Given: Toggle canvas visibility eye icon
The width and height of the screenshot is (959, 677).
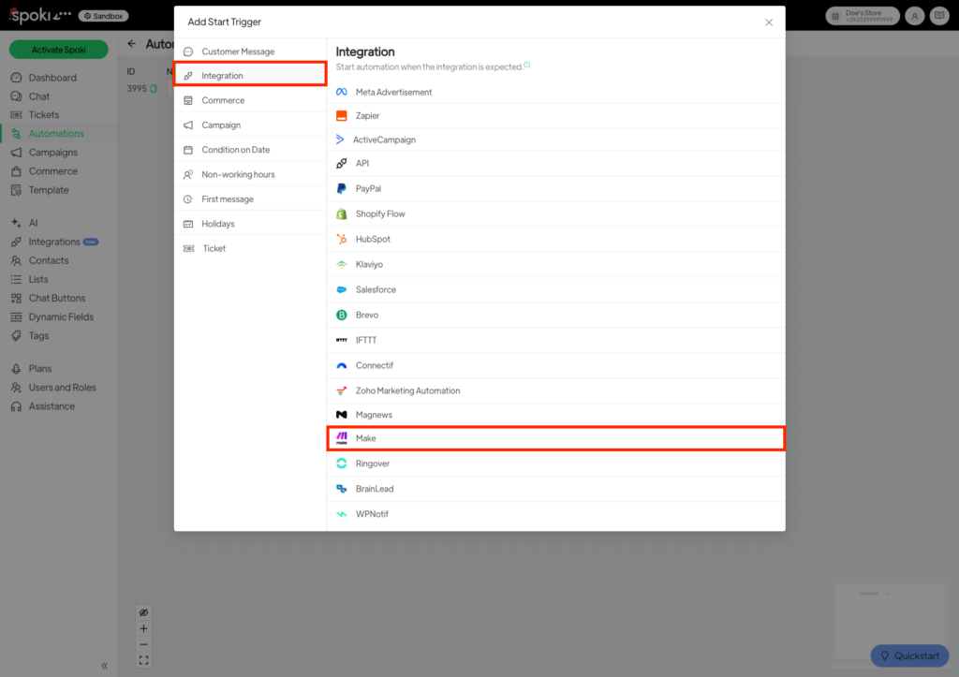Looking at the screenshot, I should pos(143,612).
